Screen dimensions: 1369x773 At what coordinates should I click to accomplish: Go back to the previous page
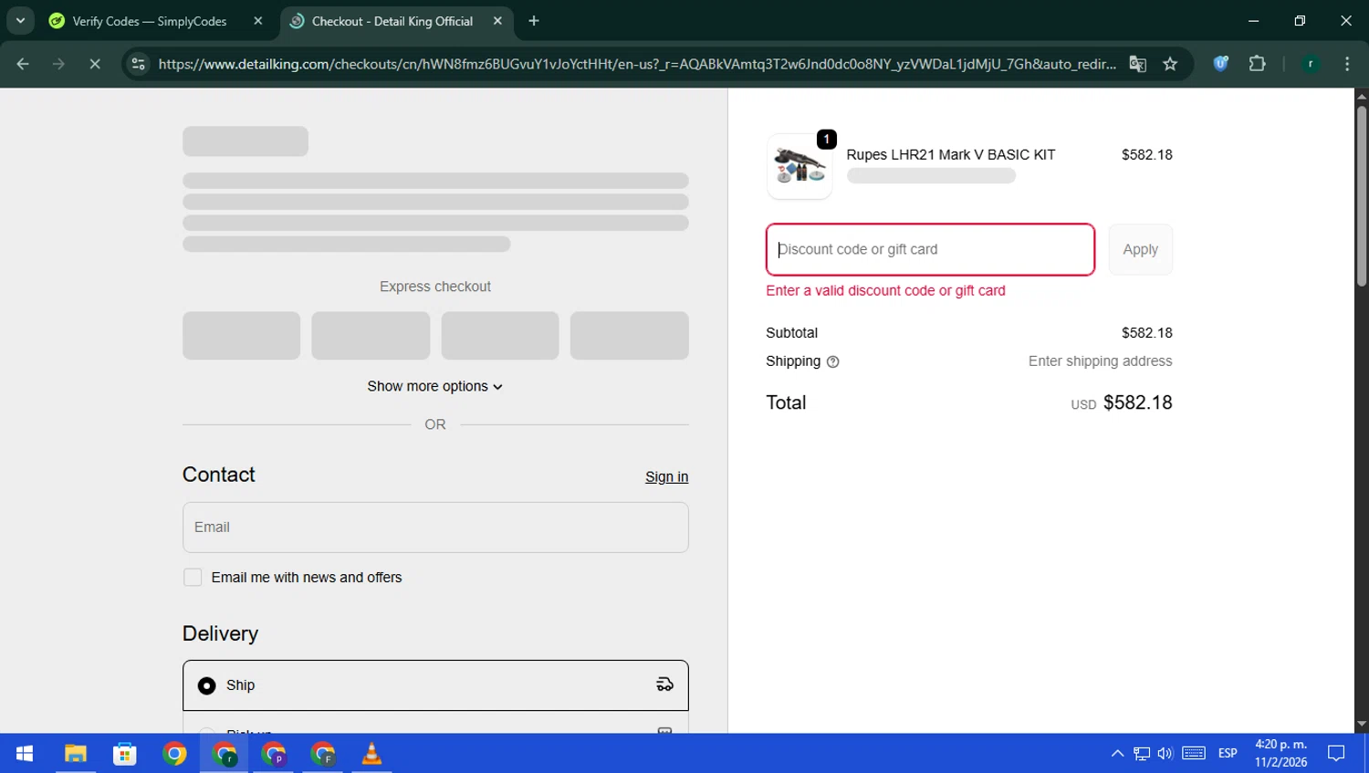point(23,64)
